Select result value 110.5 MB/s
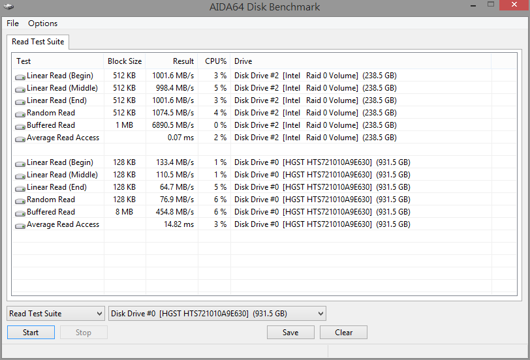 [x=175, y=175]
